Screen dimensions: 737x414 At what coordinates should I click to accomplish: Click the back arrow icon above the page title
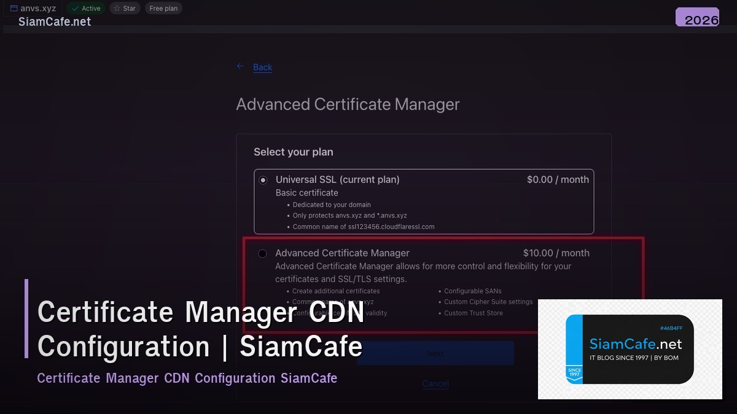[x=240, y=66]
